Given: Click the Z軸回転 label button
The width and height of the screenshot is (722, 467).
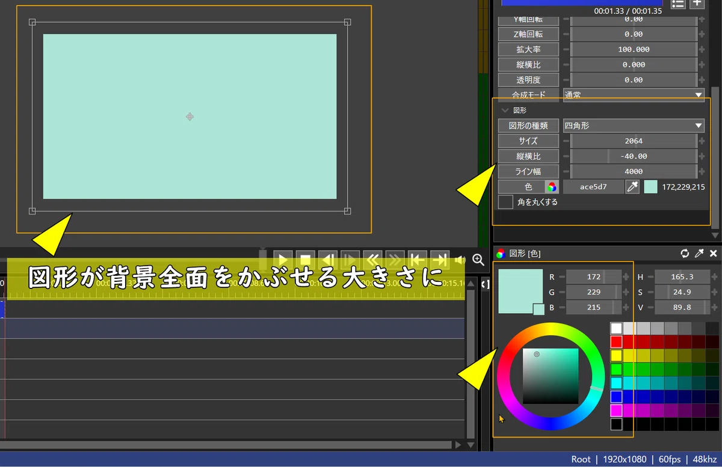Looking at the screenshot, I should pyautogui.click(x=528, y=34).
